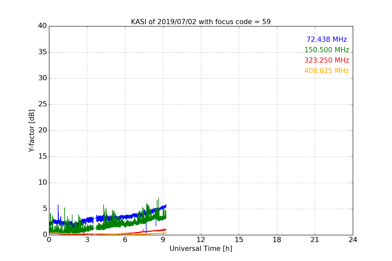This screenshot has height=261, width=392.
Task: Click the x-axis tick label 3
Action: (87, 240)
